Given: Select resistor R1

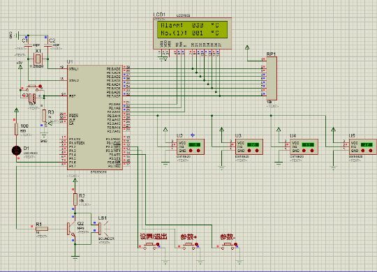Looking at the screenshot, I should coord(42,229).
